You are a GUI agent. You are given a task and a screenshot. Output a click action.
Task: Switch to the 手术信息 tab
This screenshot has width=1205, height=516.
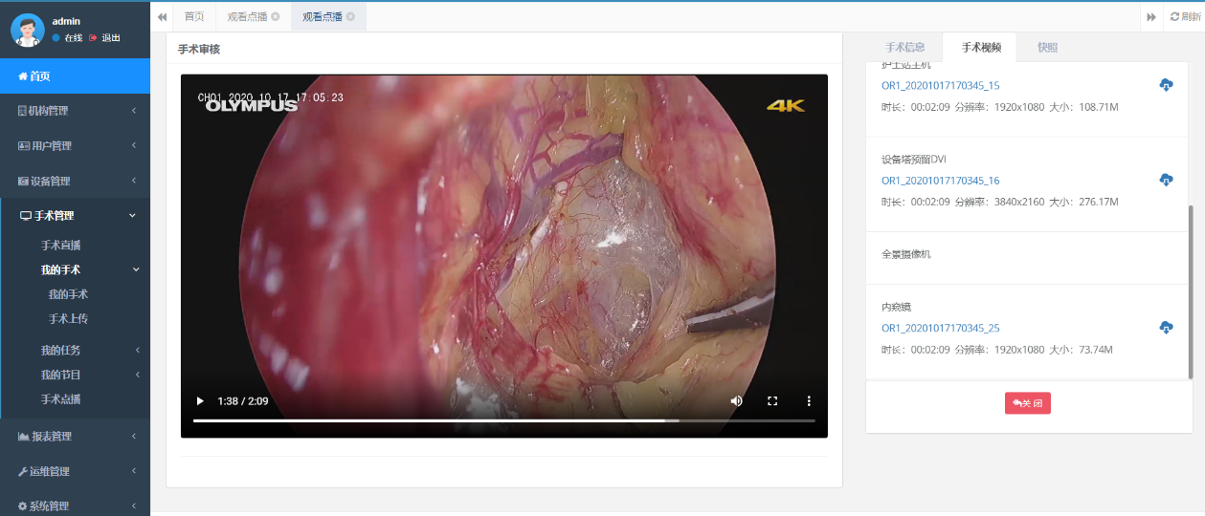tap(904, 47)
